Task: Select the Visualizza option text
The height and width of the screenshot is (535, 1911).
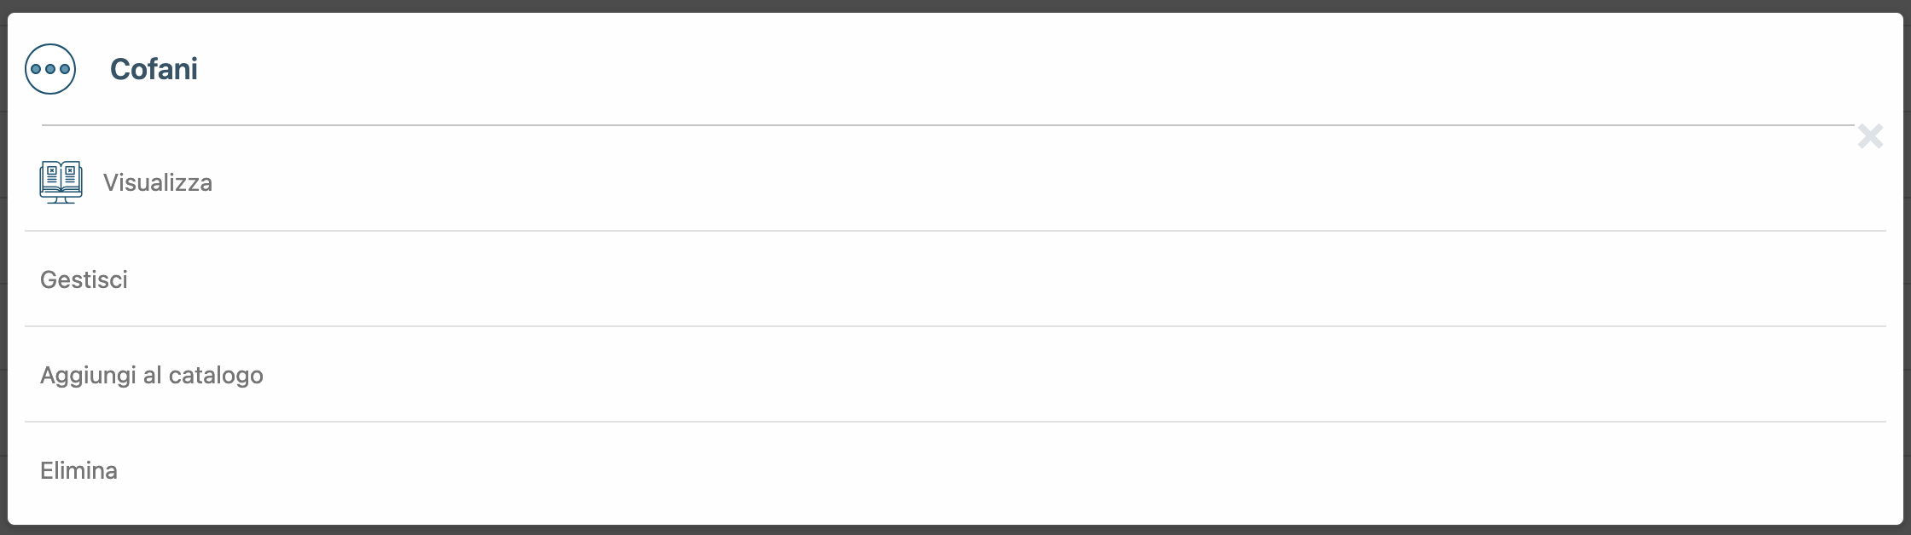Action: click(x=157, y=182)
